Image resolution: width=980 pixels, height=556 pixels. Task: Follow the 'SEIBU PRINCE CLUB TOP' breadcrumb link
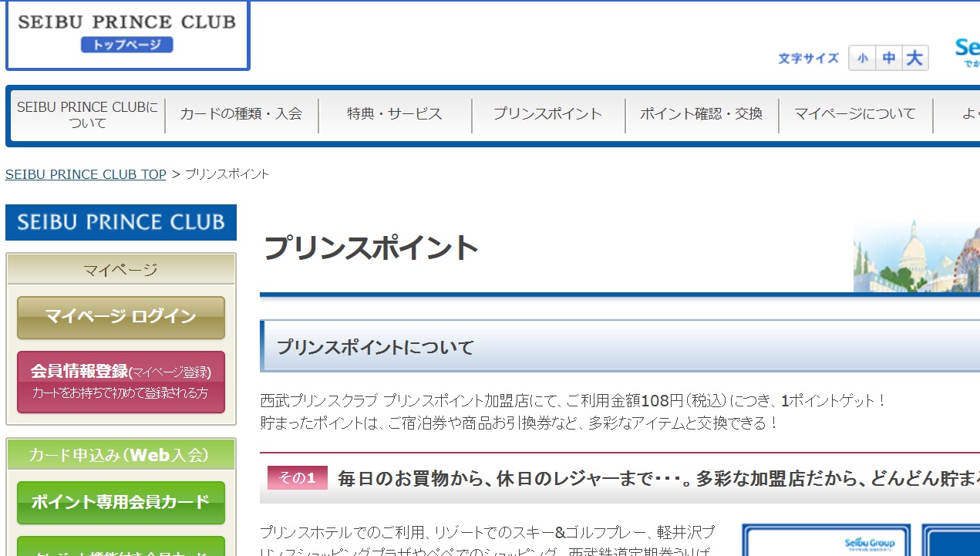86,174
